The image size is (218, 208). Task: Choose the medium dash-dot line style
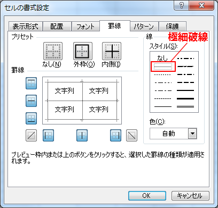pos(185,74)
